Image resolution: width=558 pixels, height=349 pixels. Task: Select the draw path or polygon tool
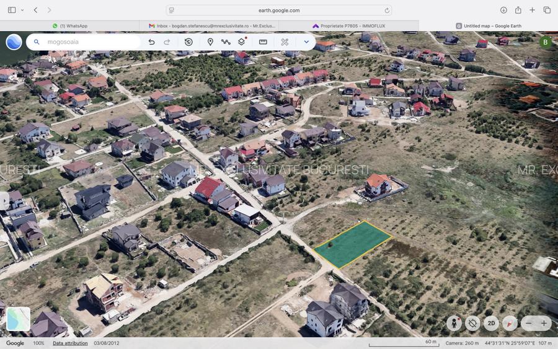click(x=226, y=42)
